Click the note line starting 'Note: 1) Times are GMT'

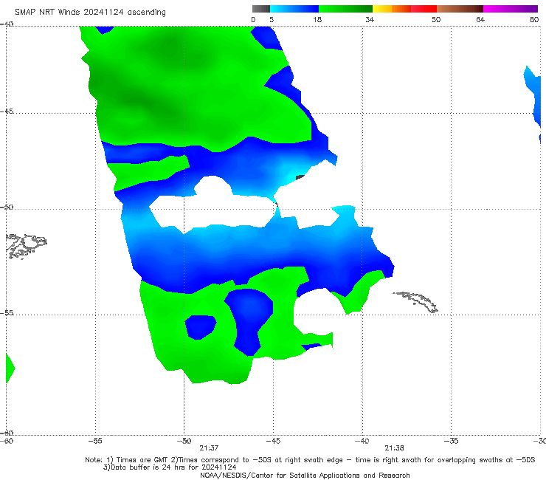[x=310, y=460]
